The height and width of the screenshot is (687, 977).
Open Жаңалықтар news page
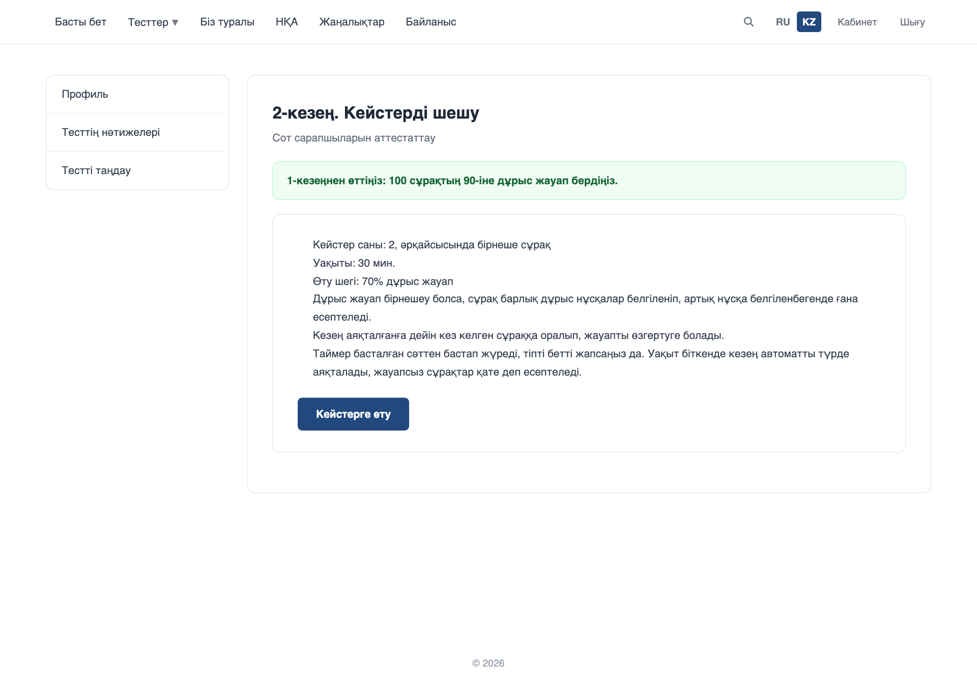pos(352,22)
